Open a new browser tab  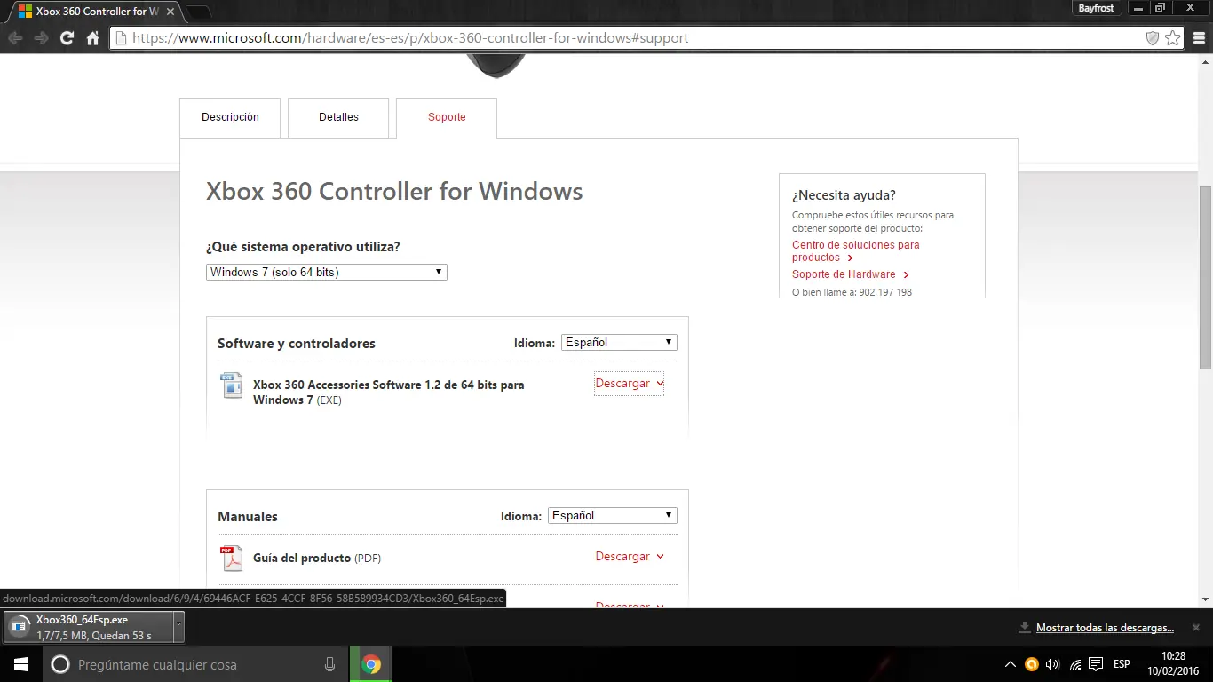[x=197, y=12]
